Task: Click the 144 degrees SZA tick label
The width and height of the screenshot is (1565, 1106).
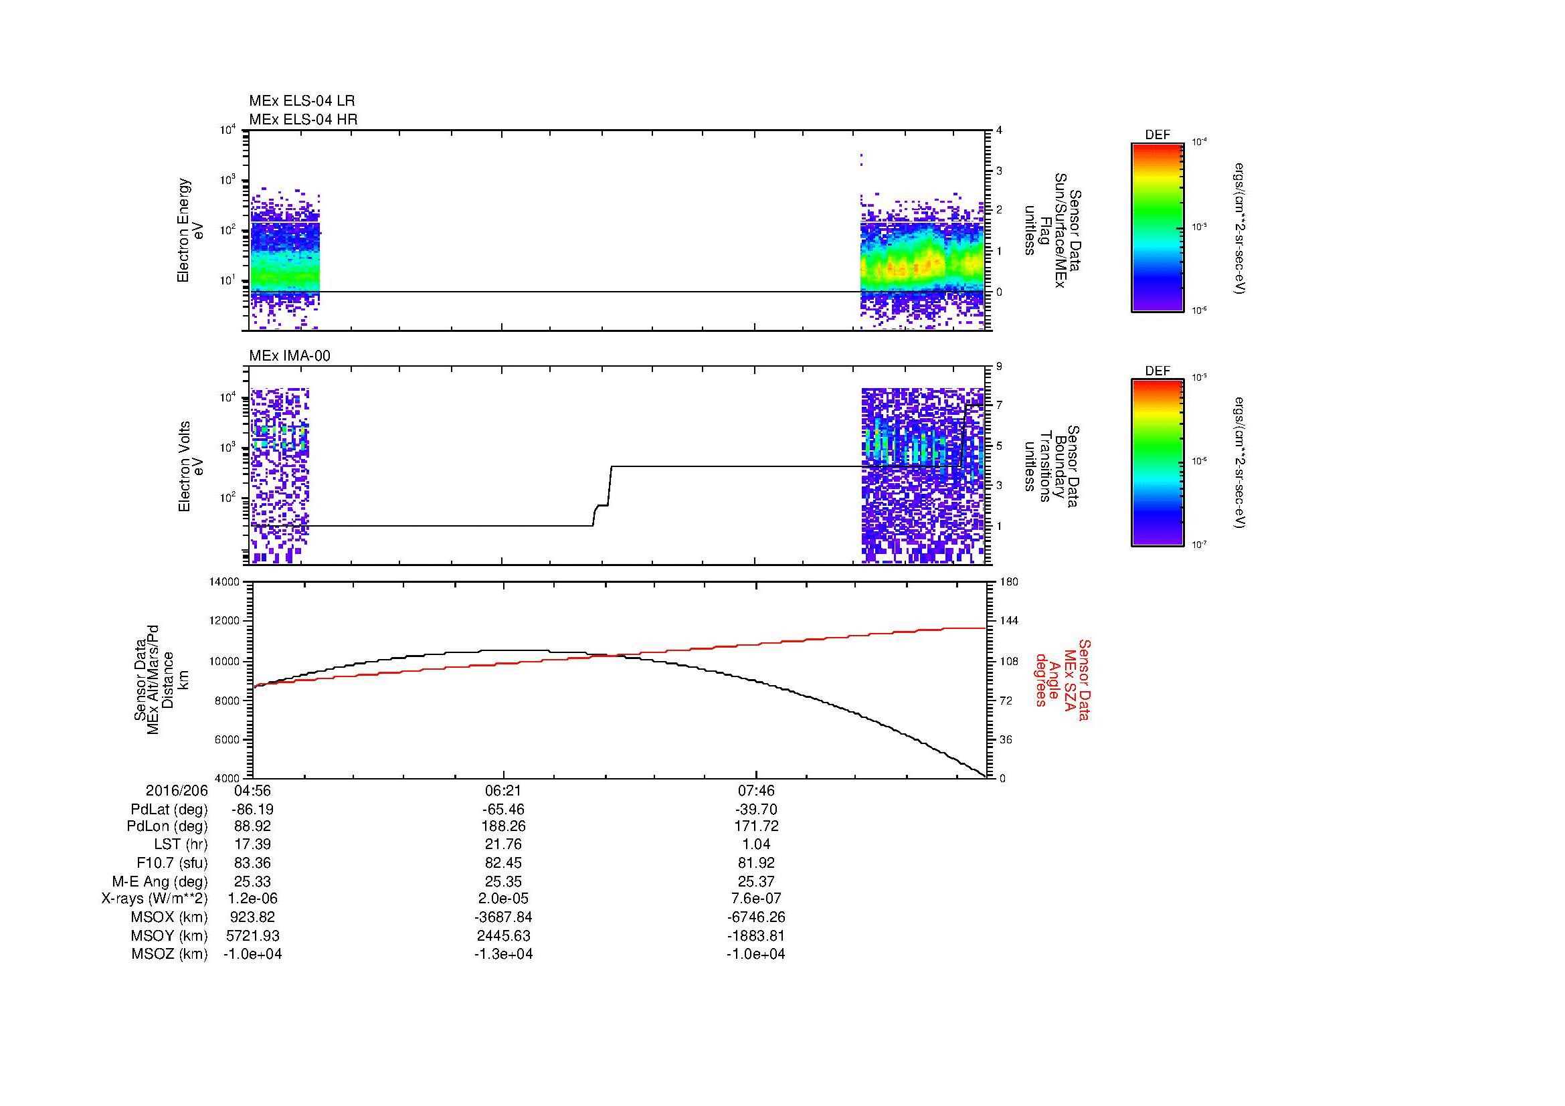Action: [x=1009, y=621]
